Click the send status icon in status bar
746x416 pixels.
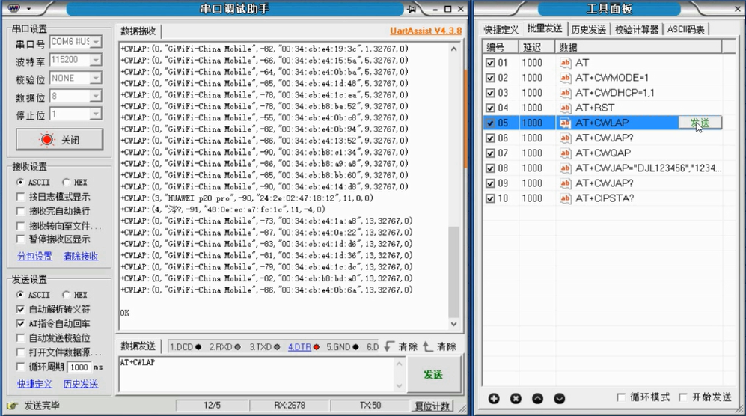click(12, 406)
